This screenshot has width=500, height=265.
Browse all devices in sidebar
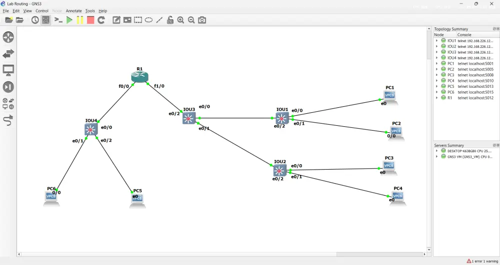point(8,104)
